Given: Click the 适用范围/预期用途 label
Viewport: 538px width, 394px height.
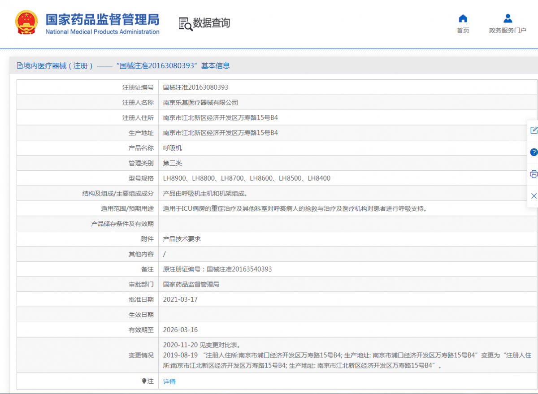Looking at the screenshot, I should [x=127, y=209].
